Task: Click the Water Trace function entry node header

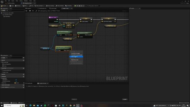Action: (x=53, y=18)
